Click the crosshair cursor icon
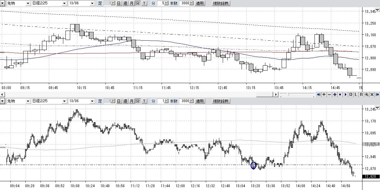This screenshot has height=190, width=380. tap(335, 94)
